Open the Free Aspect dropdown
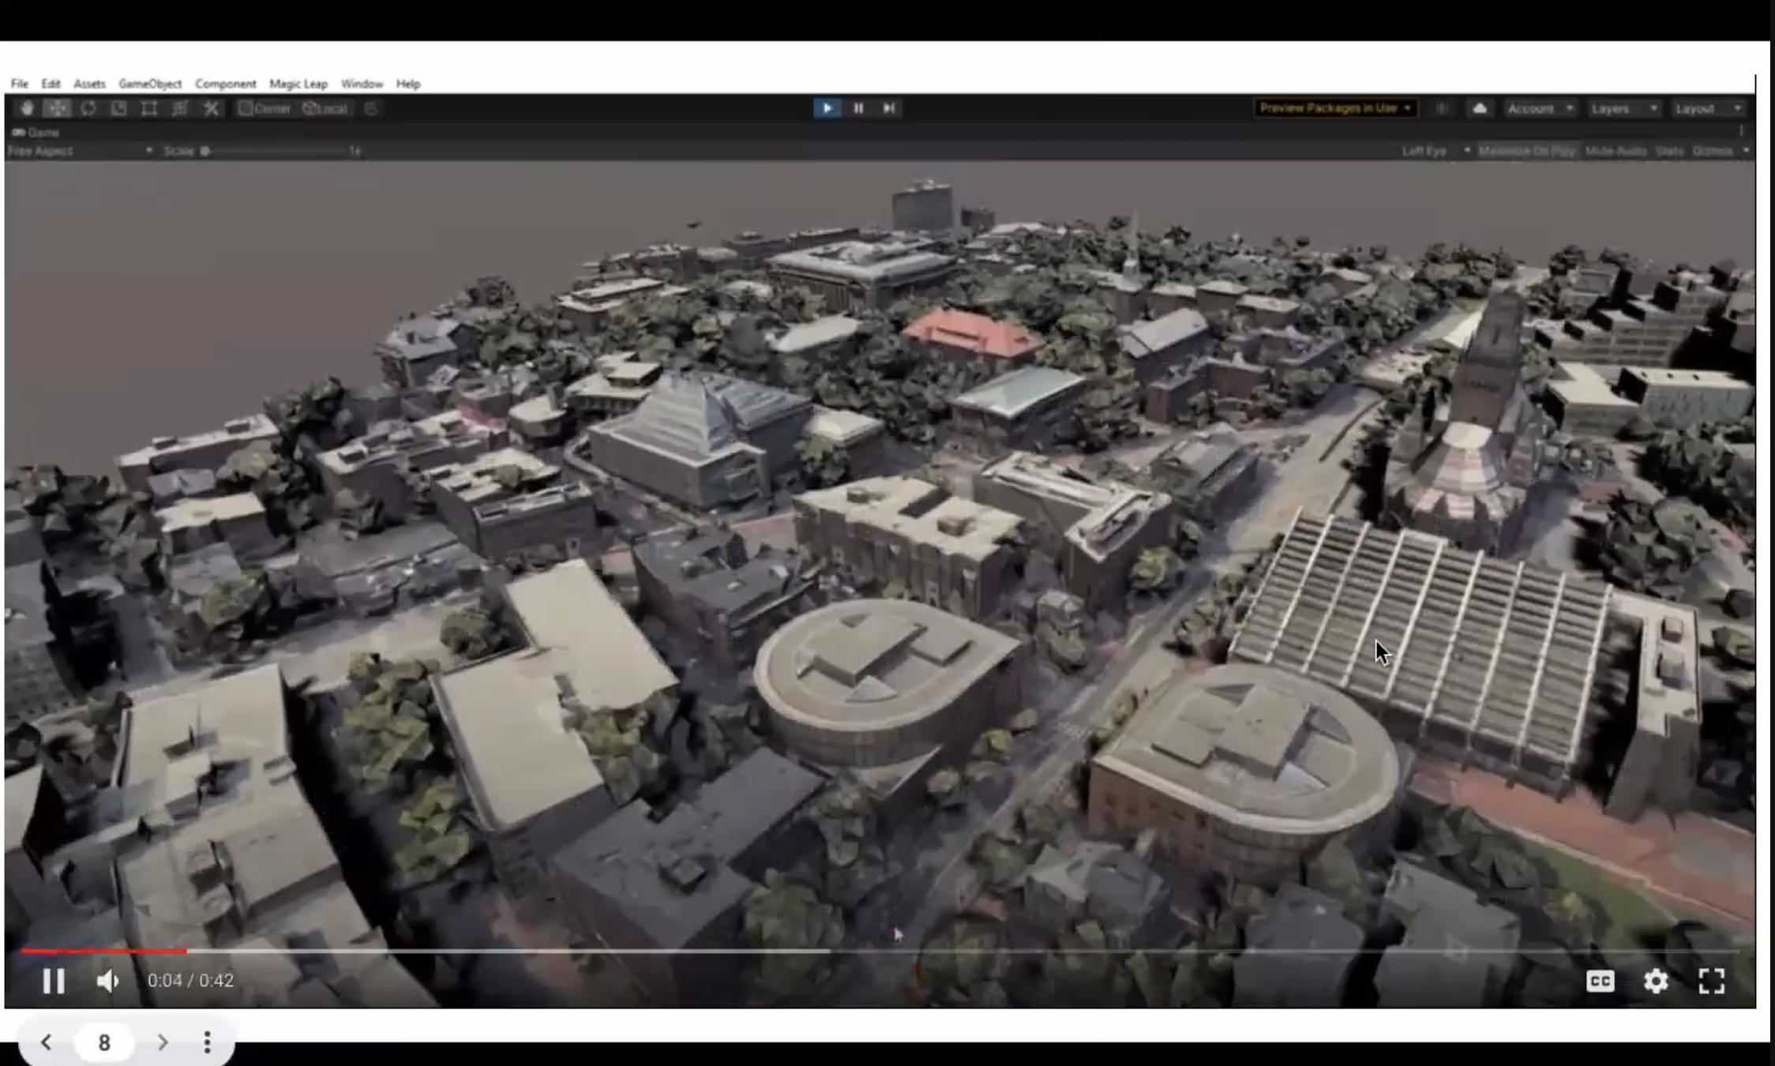The height and width of the screenshot is (1066, 1775). (79, 151)
